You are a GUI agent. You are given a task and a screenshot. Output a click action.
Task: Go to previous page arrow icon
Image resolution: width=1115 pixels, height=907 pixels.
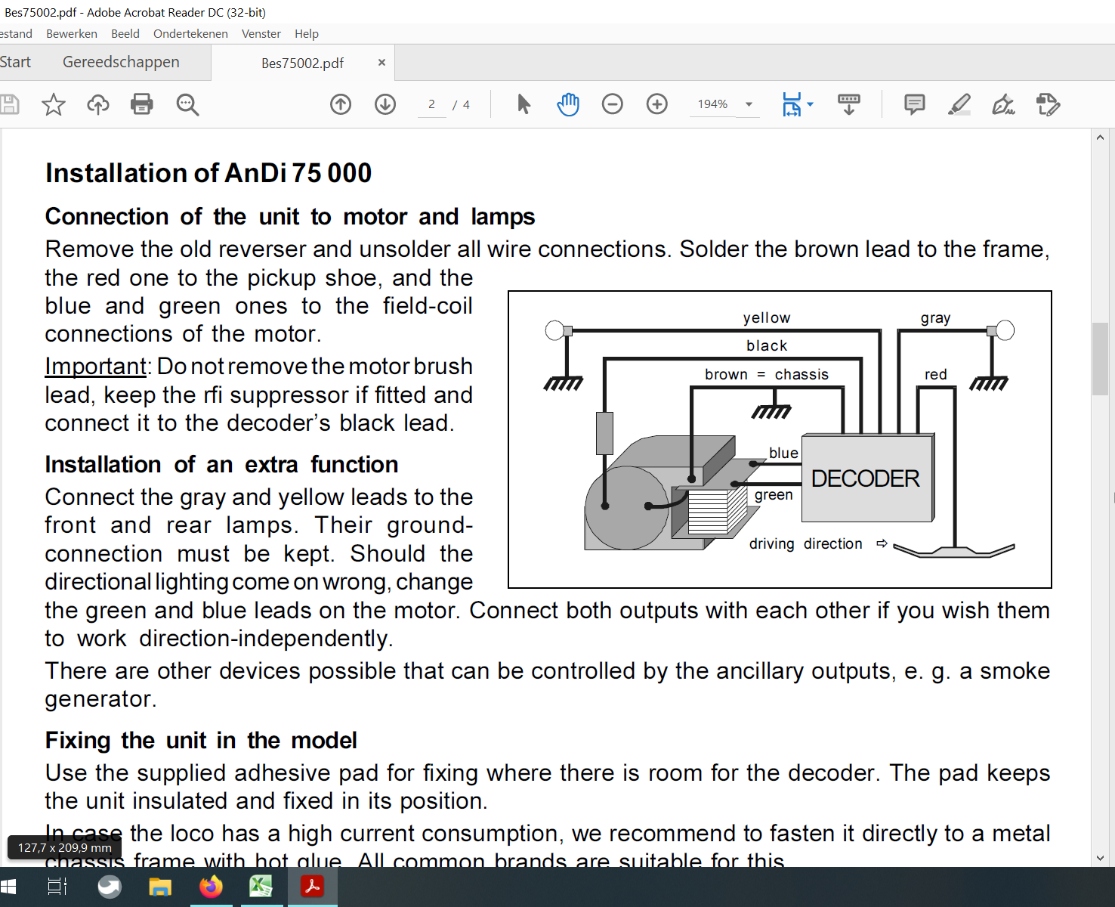click(x=341, y=104)
